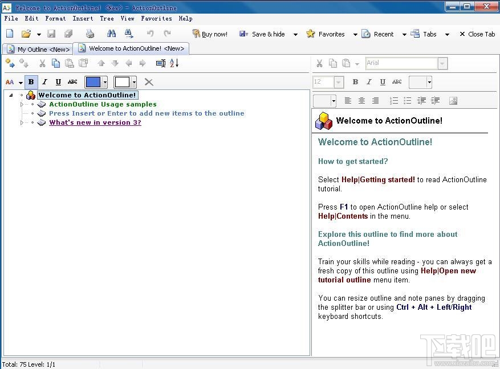Toggle underline in note editor
This screenshot has height=369, width=500.
pyautogui.click(x=383, y=82)
